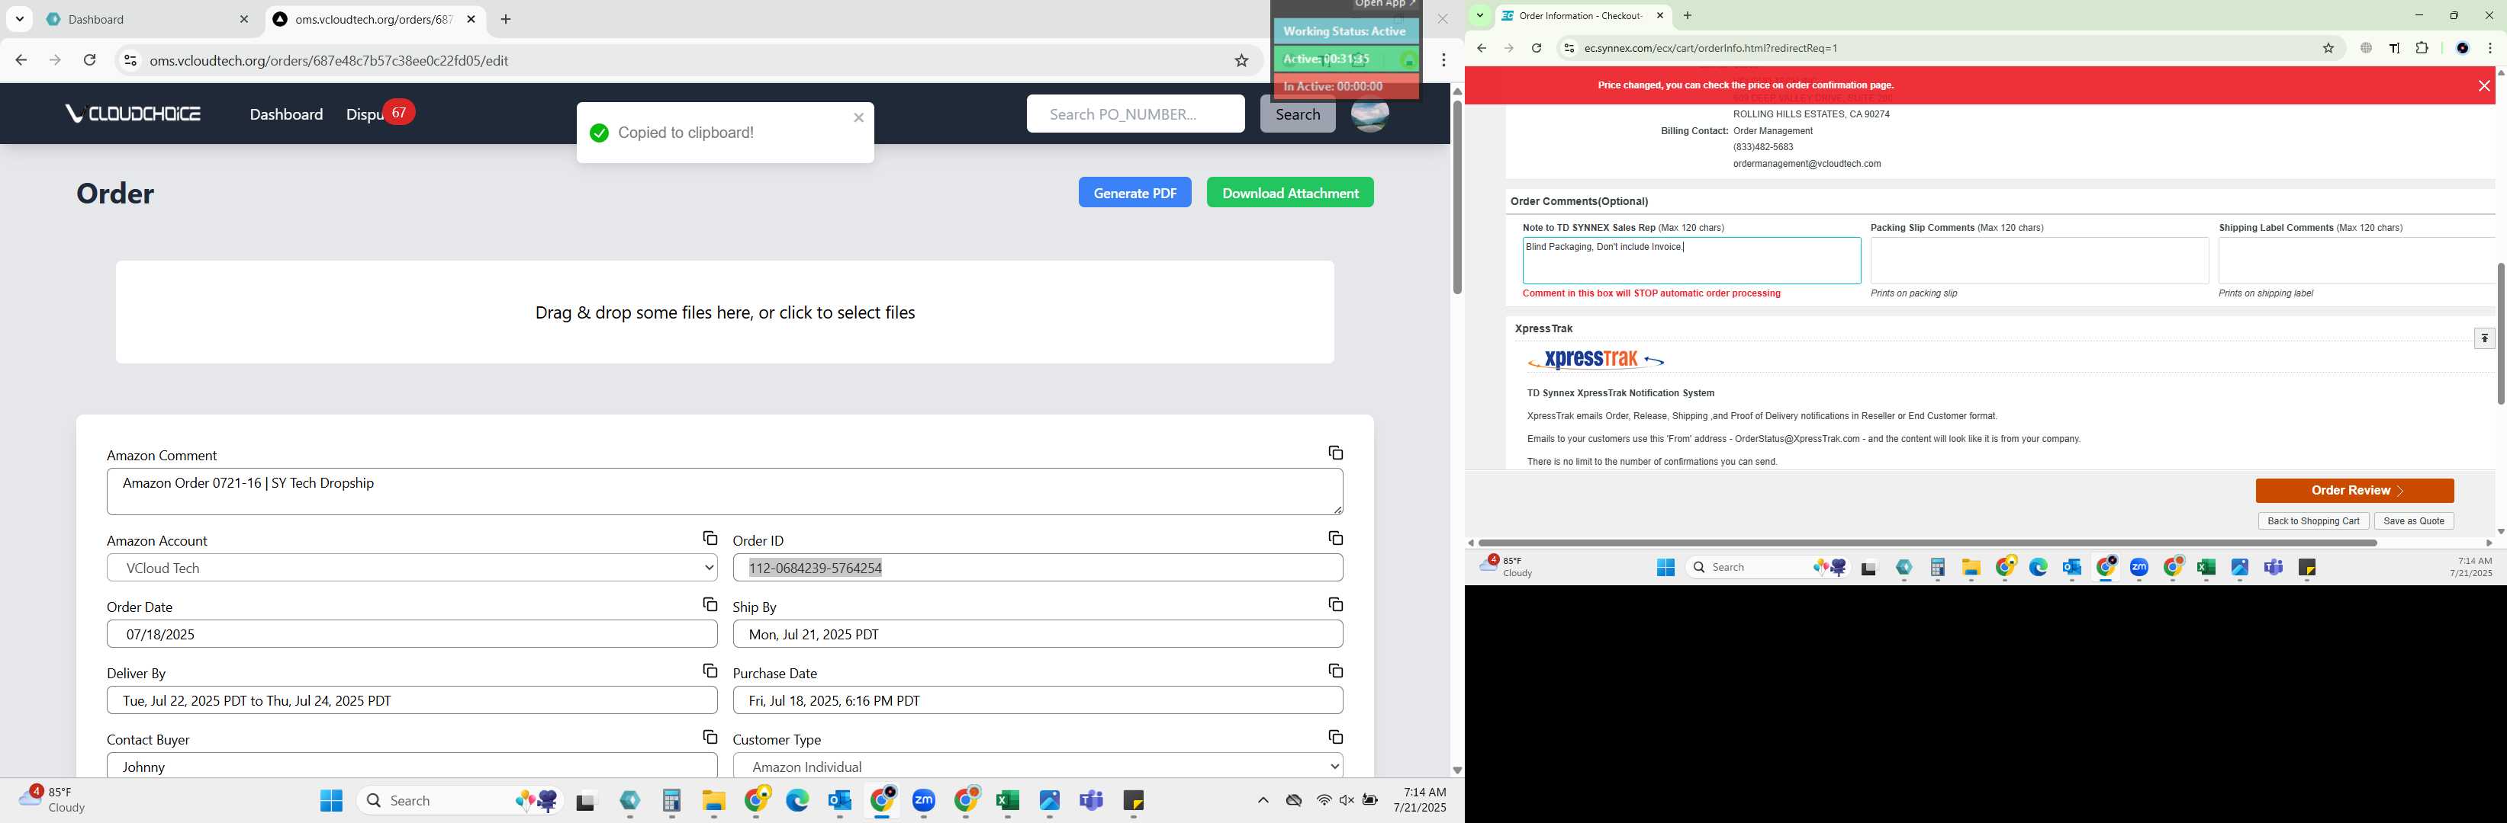The height and width of the screenshot is (823, 2507).
Task: Close the red price changed banner
Action: (x=2483, y=85)
